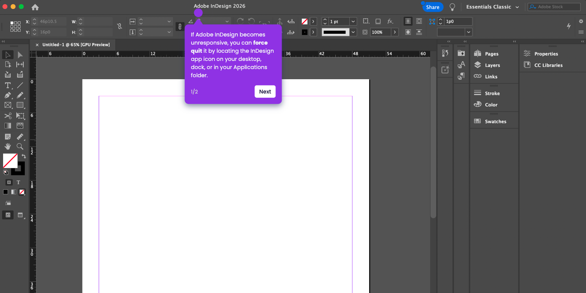Select the Type tool
The width and height of the screenshot is (586, 293).
point(8,85)
